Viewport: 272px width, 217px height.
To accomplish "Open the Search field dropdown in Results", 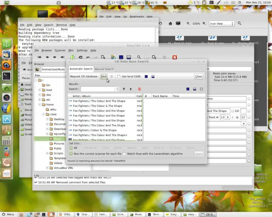I will pyautogui.click(x=117, y=89).
